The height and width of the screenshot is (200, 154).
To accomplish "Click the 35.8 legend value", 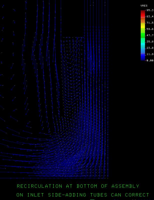I will click(150, 41).
